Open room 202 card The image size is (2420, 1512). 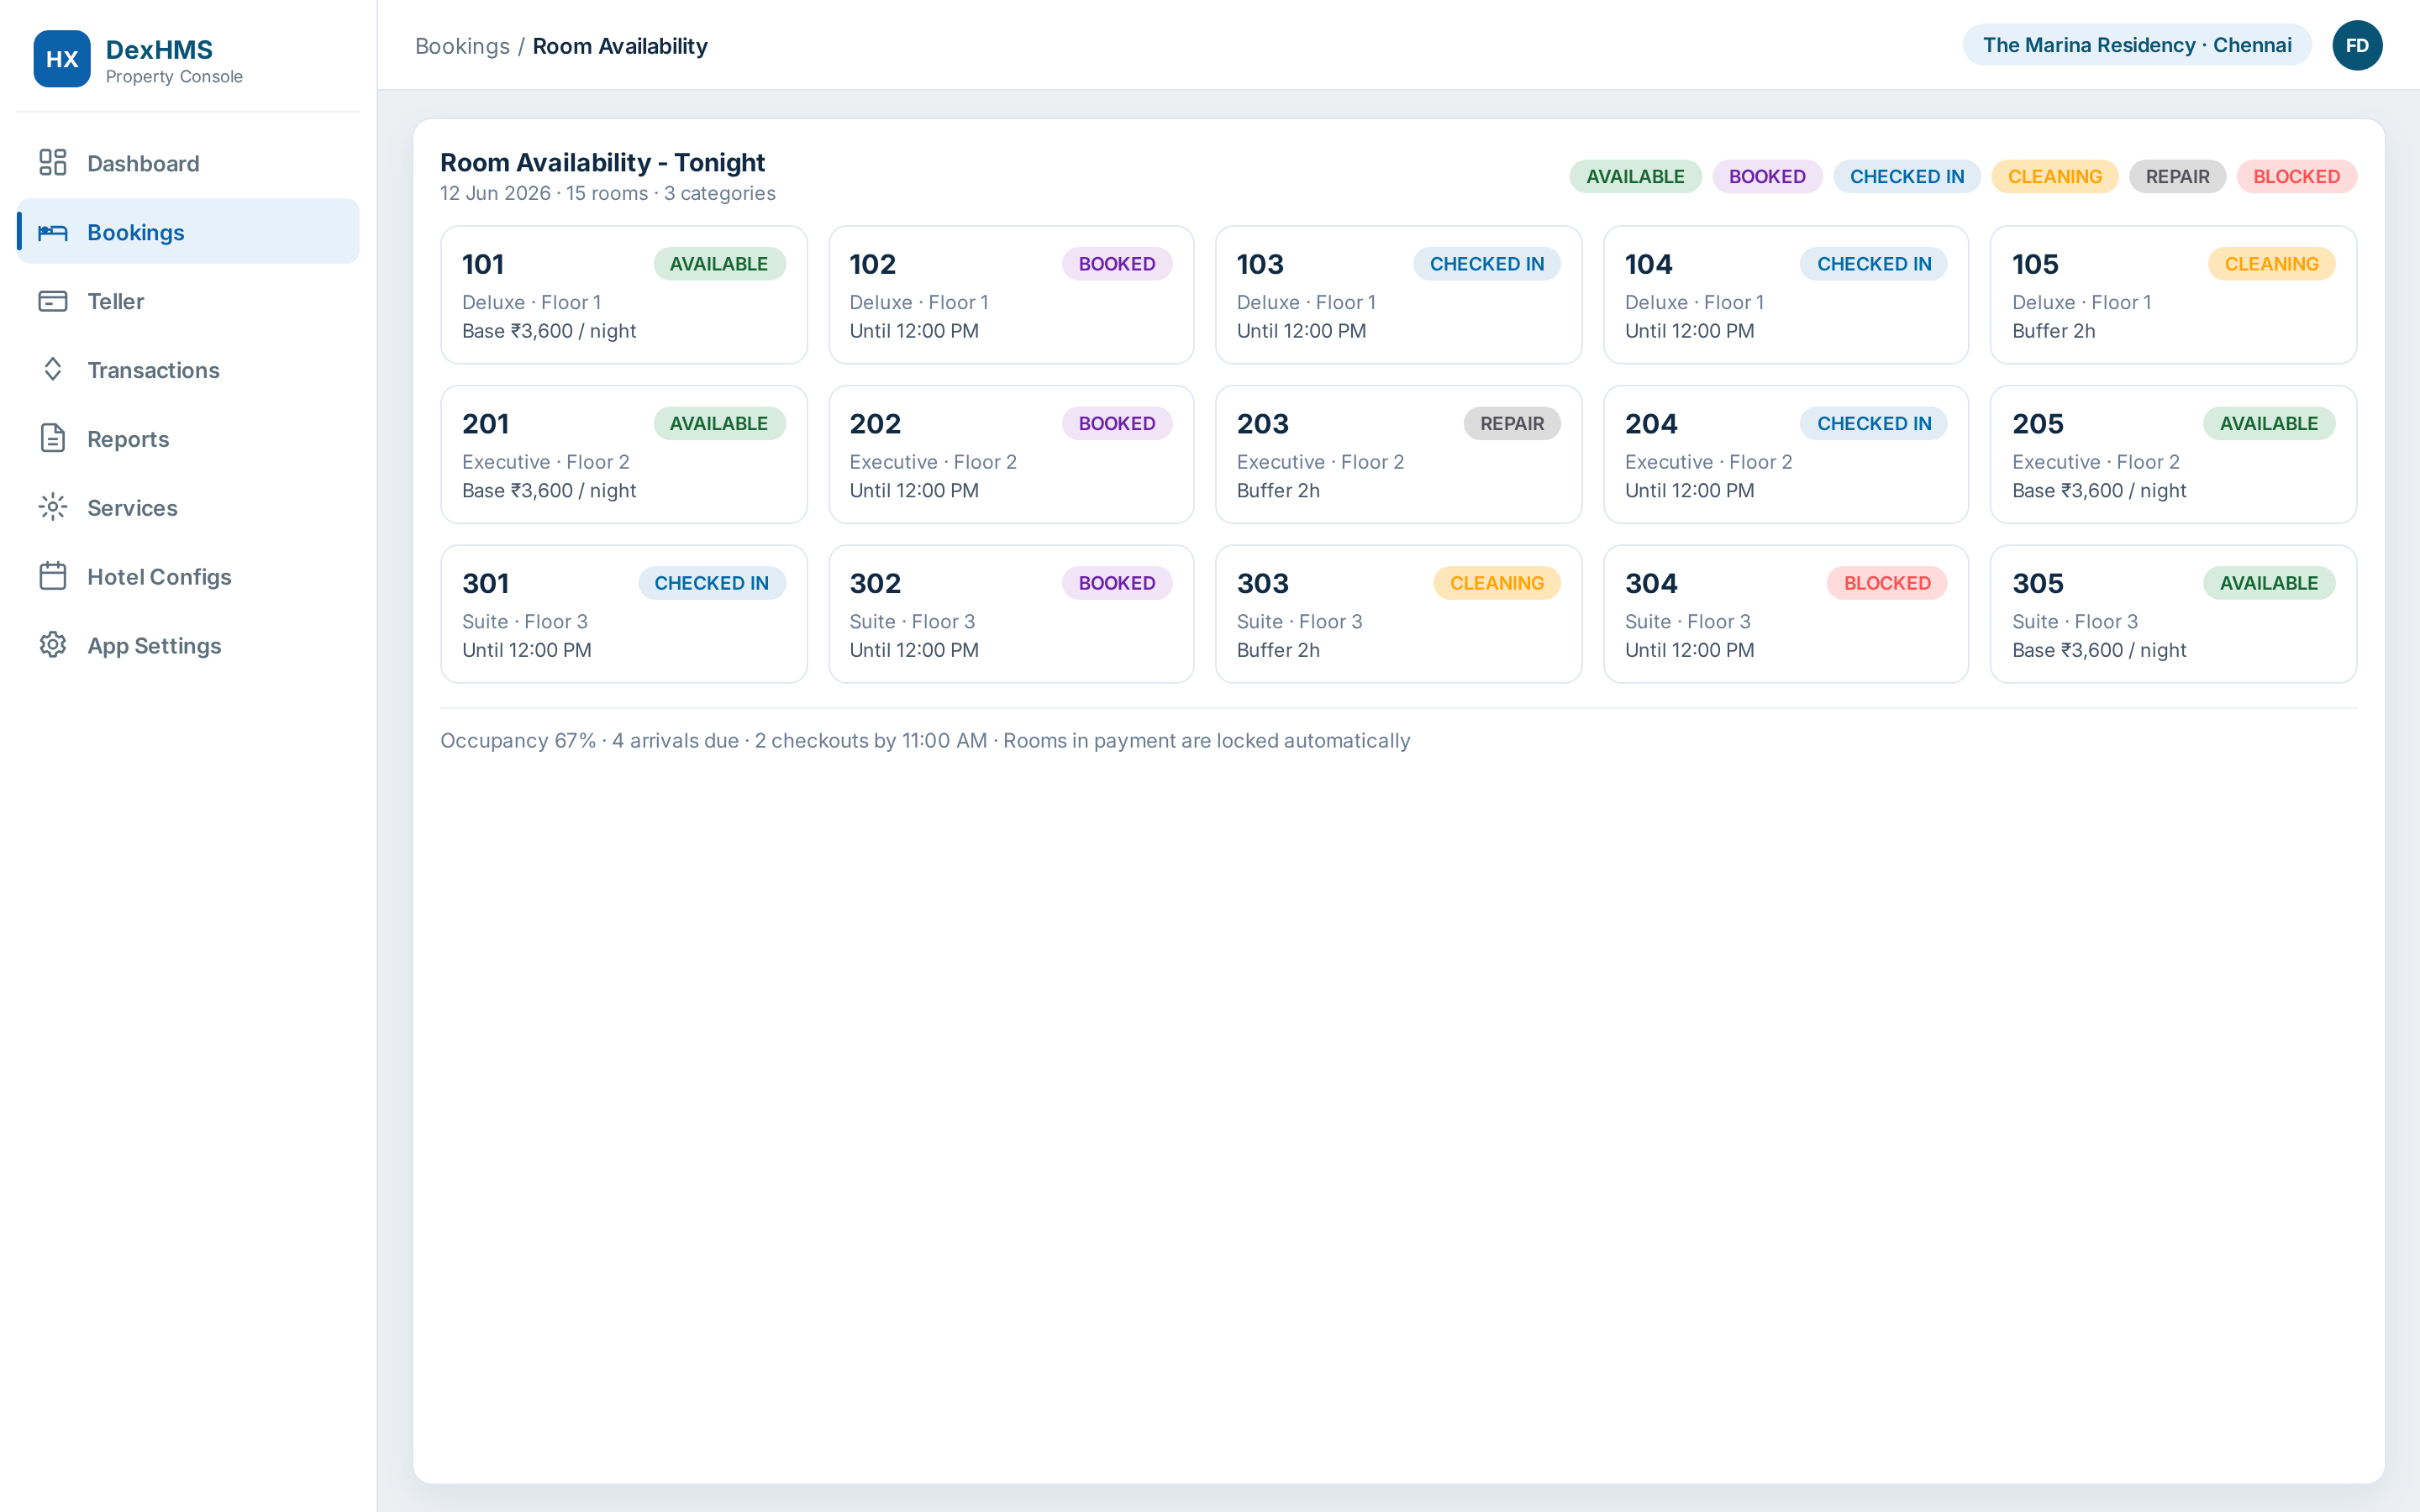coord(1011,455)
